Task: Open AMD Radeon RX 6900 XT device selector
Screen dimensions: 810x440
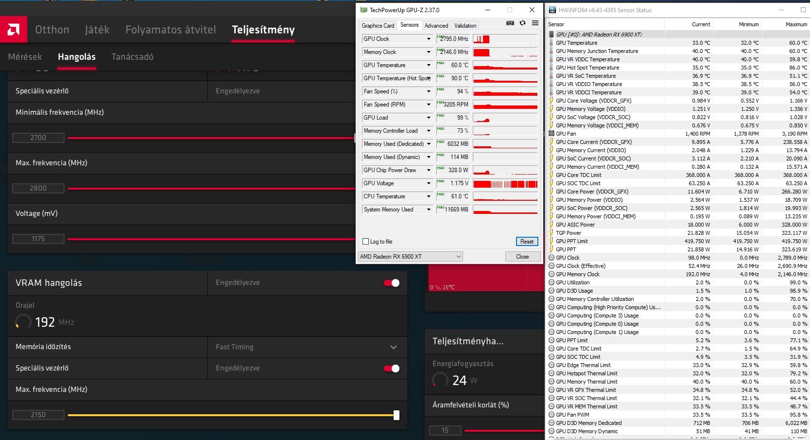Action: [x=411, y=256]
